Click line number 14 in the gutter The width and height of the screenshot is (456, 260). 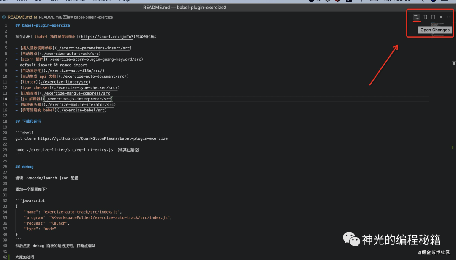point(5,99)
